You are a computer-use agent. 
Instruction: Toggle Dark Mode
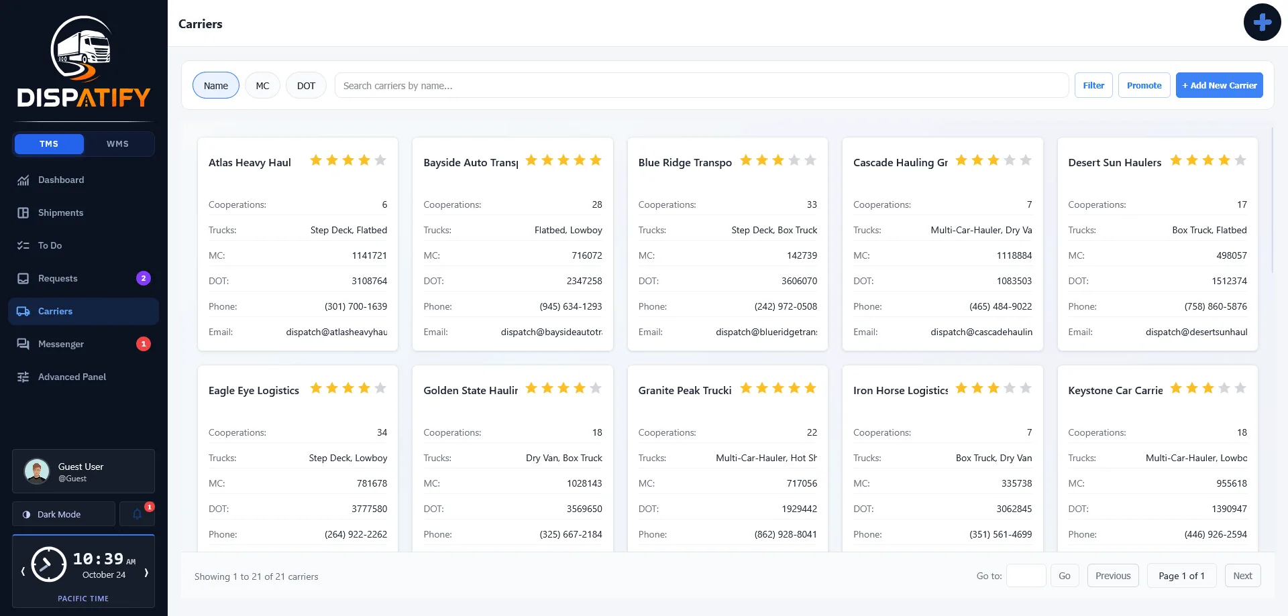tap(64, 514)
